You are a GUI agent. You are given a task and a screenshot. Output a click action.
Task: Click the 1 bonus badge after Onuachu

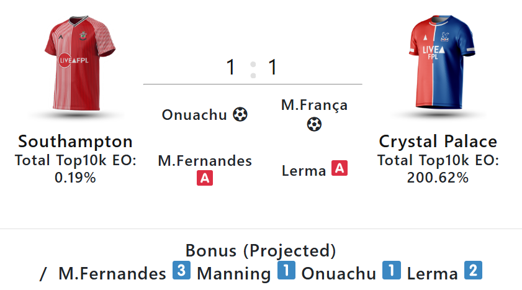click(391, 273)
